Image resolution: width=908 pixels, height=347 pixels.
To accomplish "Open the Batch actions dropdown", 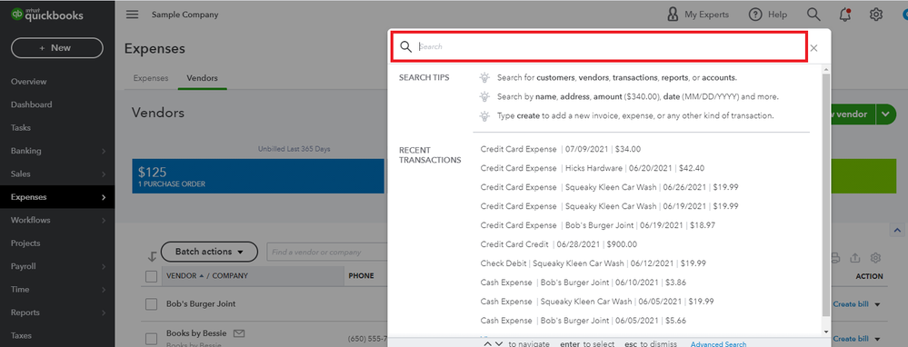I will coord(209,252).
